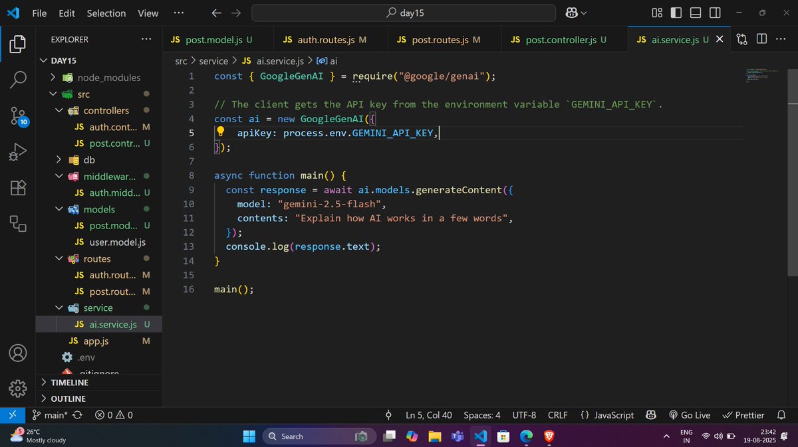Toggle Secondary Side Bar visibility

click(x=715, y=13)
